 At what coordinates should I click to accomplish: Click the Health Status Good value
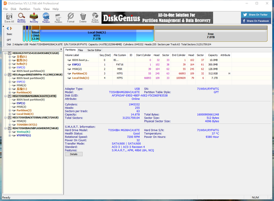tap(136, 133)
